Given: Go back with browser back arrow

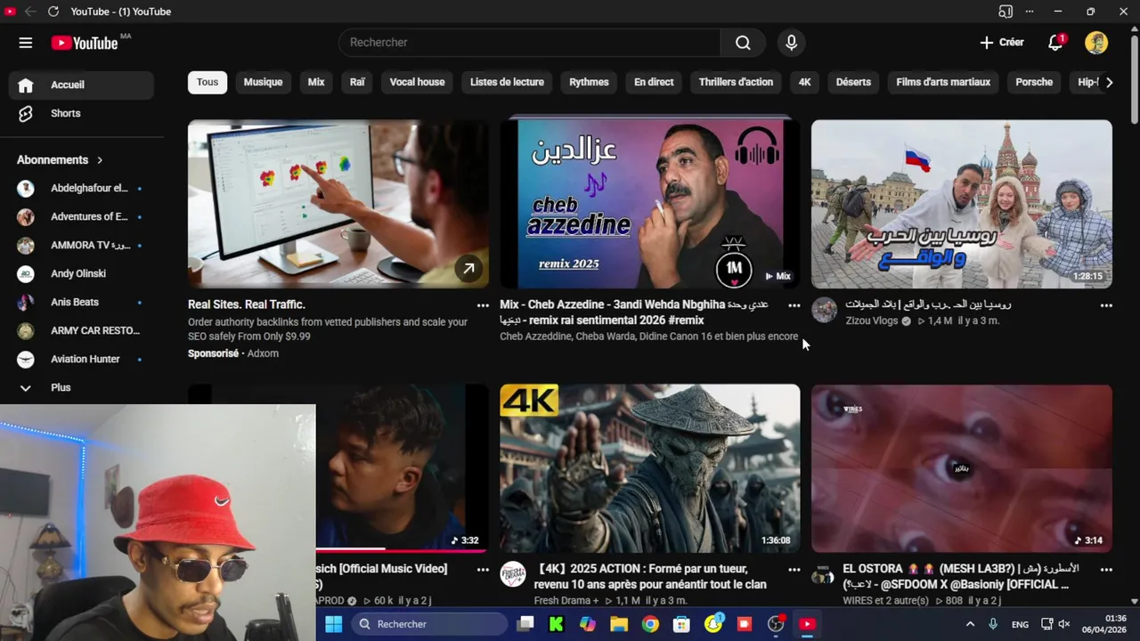Looking at the screenshot, I should tap(30, 12).
